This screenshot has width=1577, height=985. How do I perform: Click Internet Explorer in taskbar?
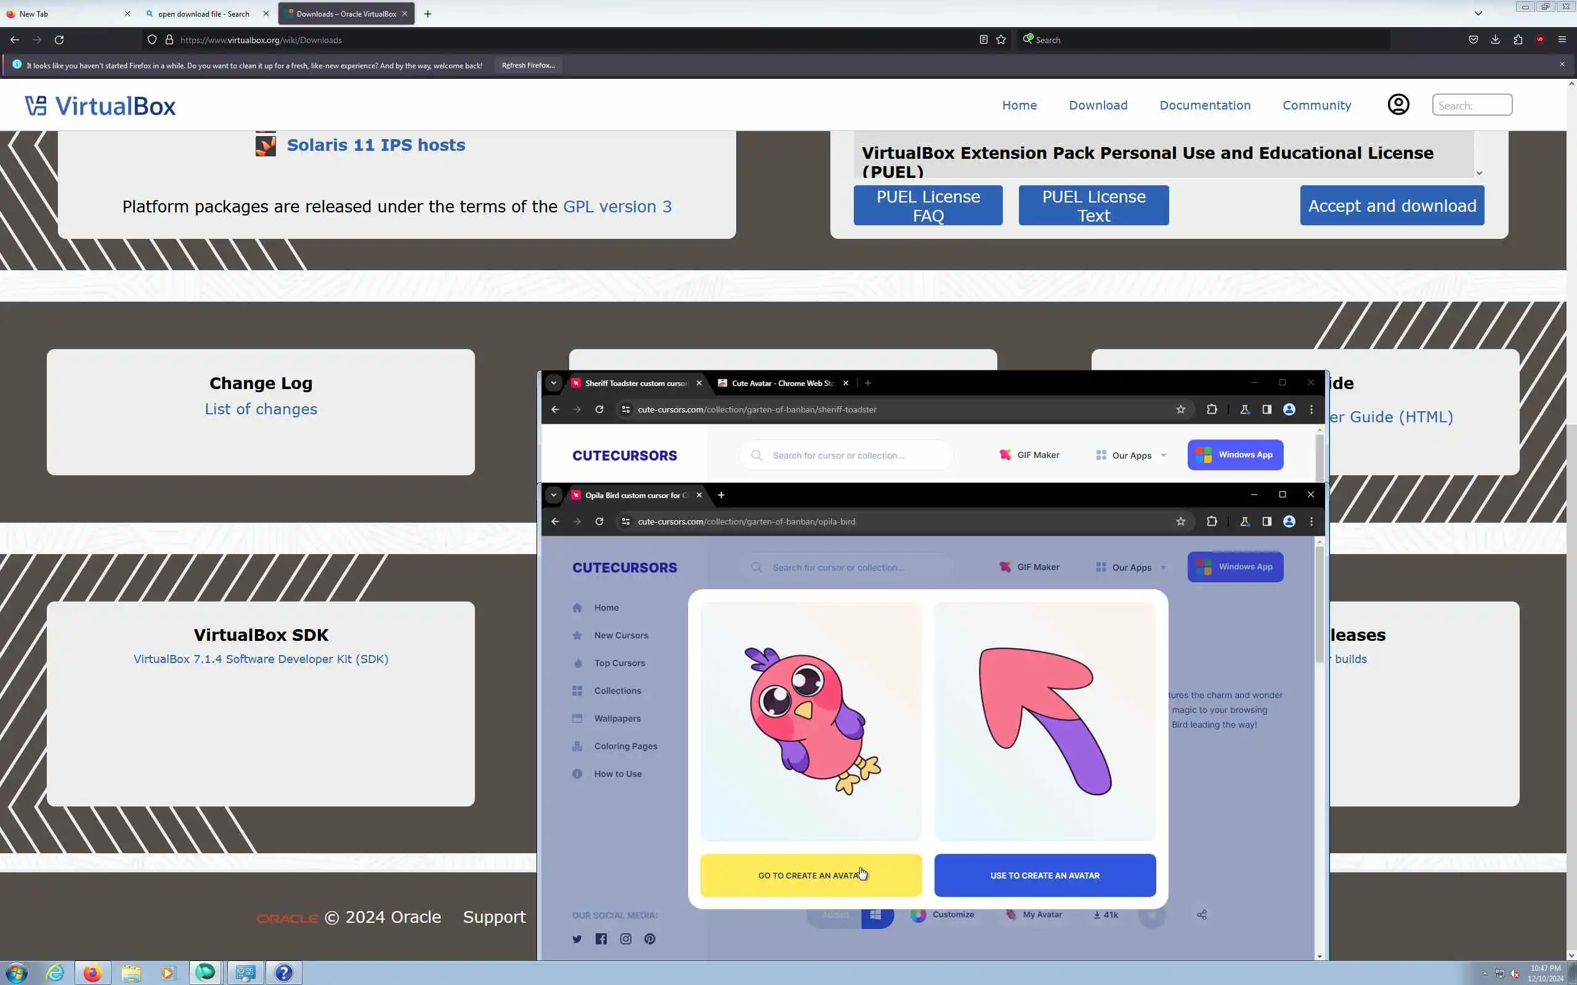(55, 973)
